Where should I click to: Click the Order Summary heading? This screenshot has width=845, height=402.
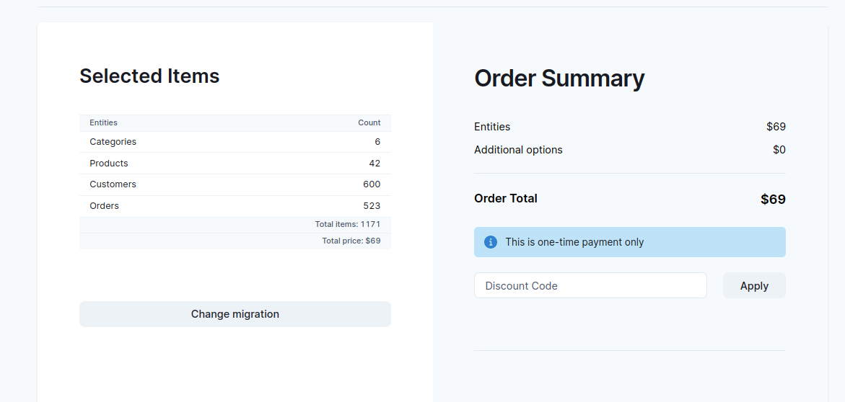coord(559,79)
